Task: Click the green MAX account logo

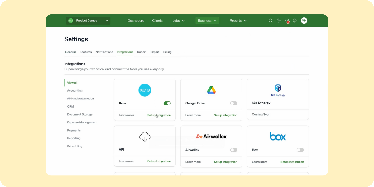Action: 71,21
